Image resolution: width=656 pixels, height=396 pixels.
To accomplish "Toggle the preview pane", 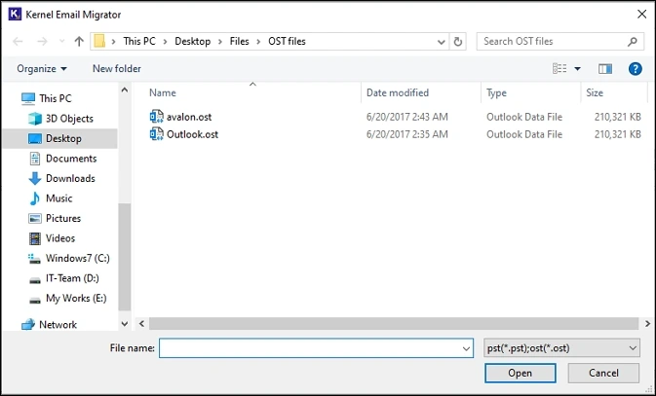I will coord(605,68).
